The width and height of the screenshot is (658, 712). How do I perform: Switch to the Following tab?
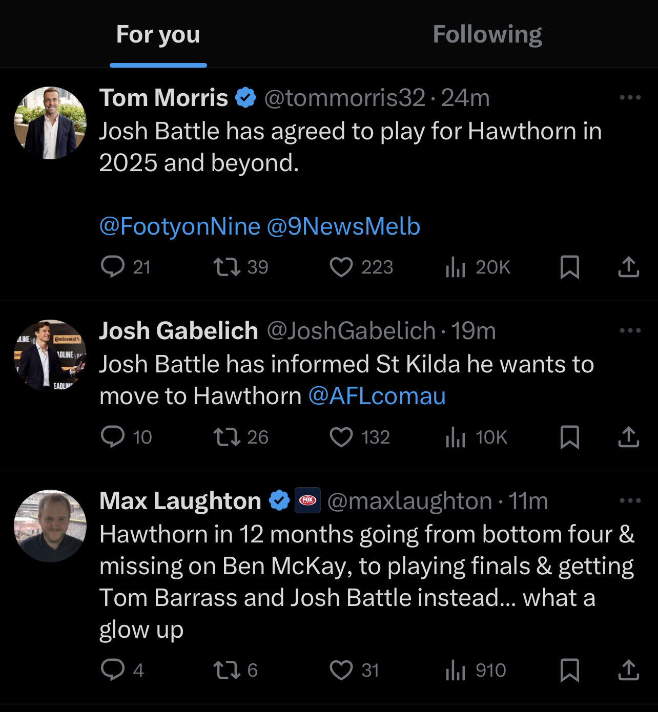point(487,34)
